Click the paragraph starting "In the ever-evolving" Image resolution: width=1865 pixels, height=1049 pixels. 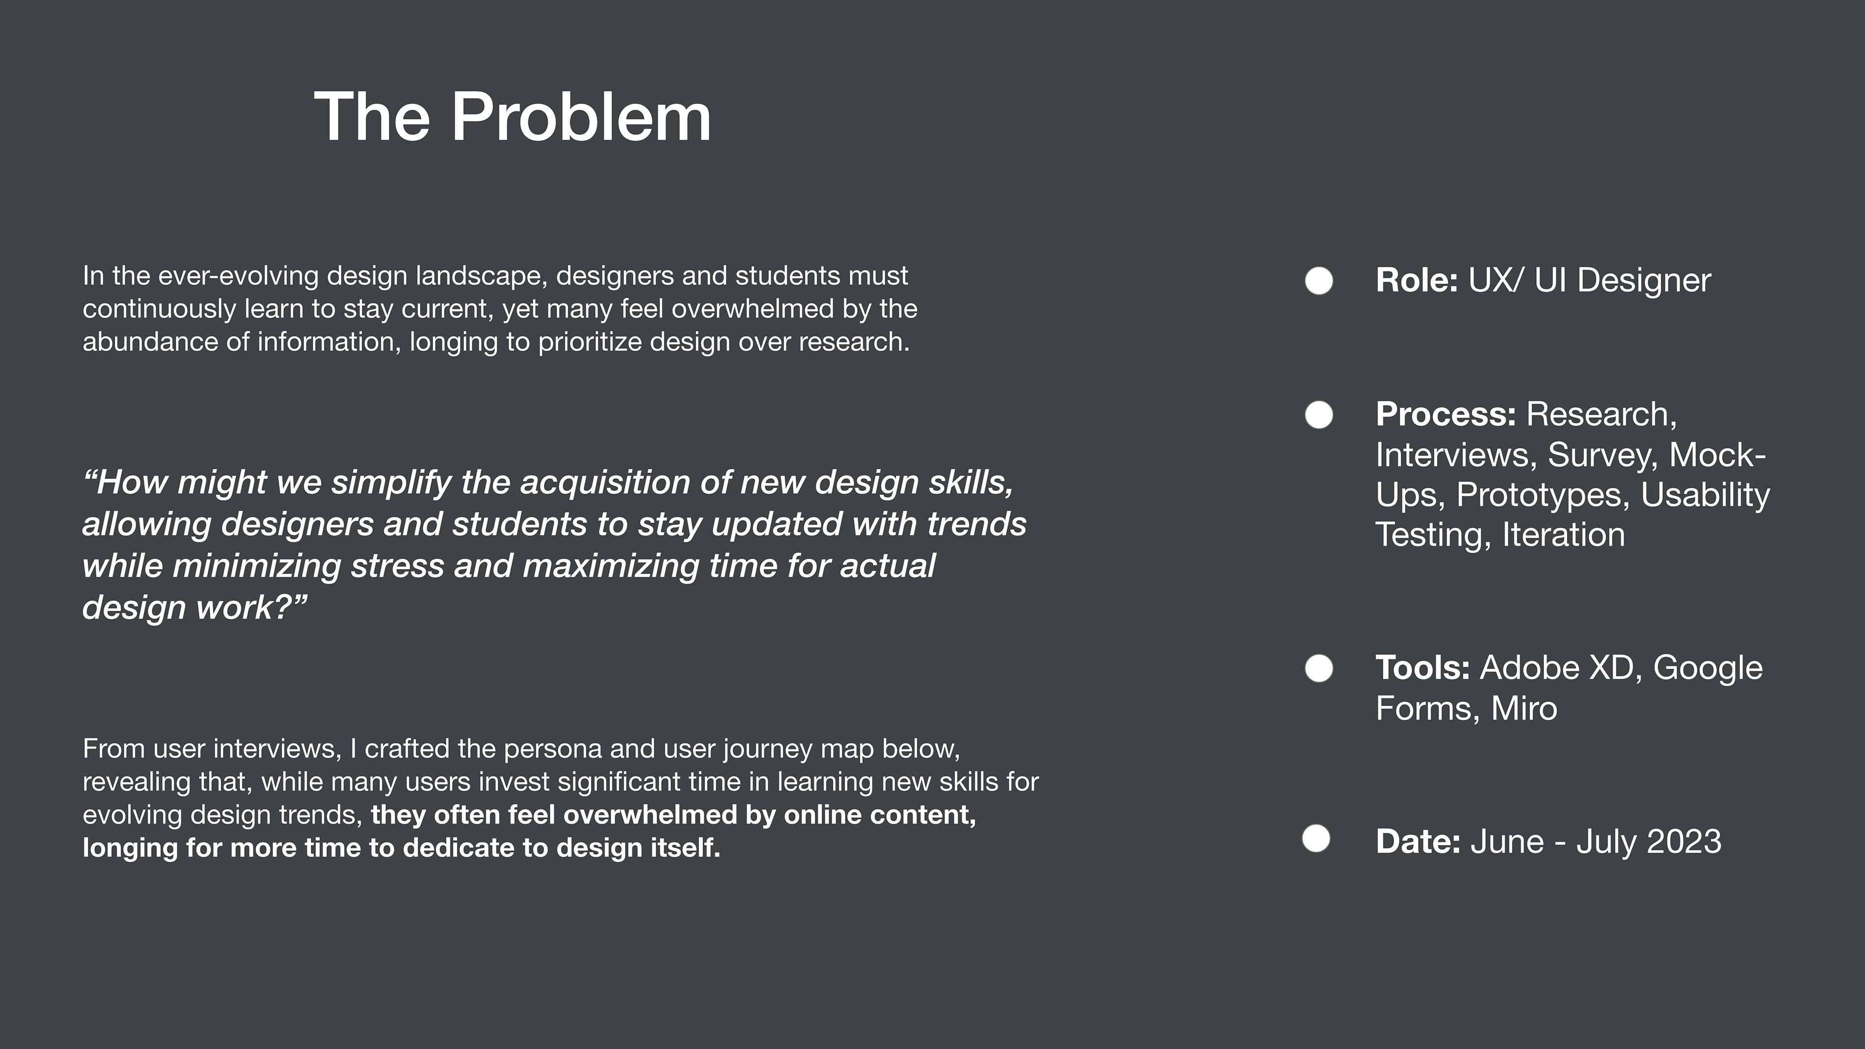pos(500,308)
